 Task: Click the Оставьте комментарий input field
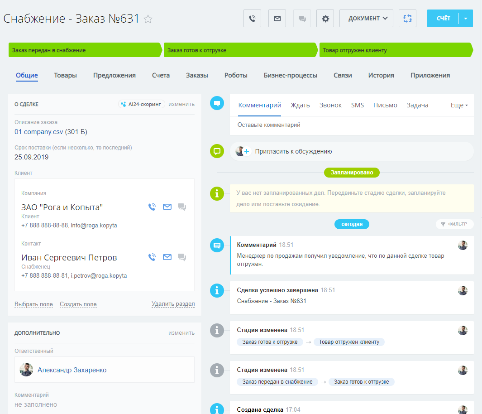(x=351, y=125)
